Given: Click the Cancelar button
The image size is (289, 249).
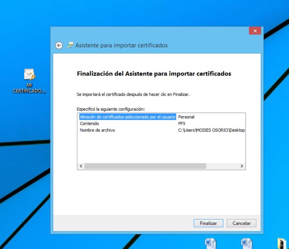Looking at the screenshot, I should coord(241,223).
